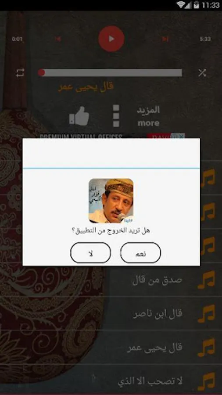222x395 pixels.
Task: Skip to the previous track
Action: pos(58,39)
